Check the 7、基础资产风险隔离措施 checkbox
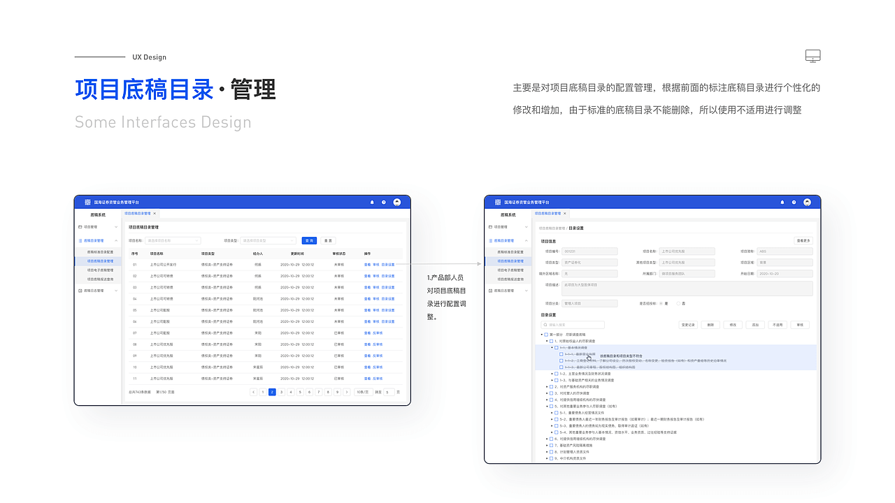 click(x=551, y=445)
